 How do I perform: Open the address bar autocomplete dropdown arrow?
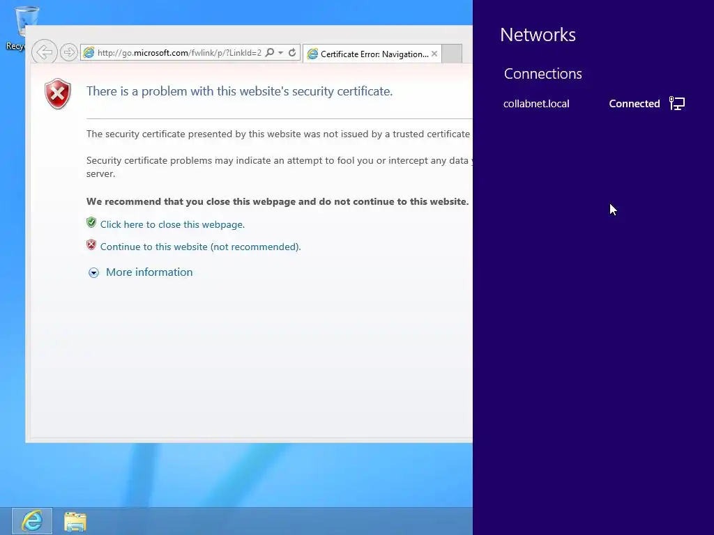point(280,53)
